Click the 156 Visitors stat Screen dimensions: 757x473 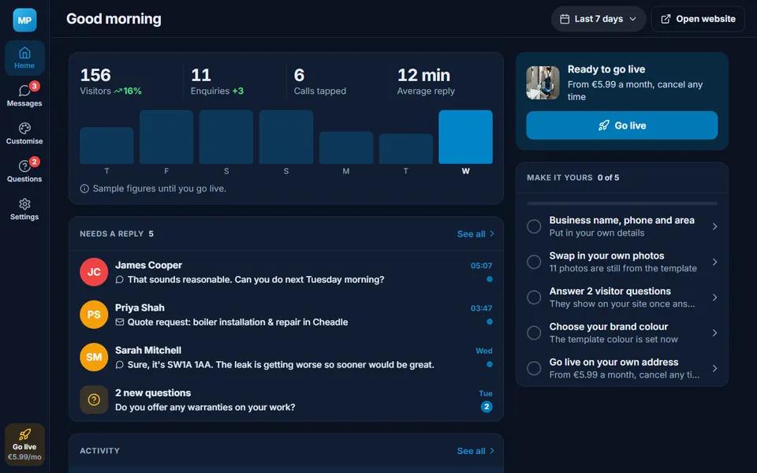click(x=111, y=81)
